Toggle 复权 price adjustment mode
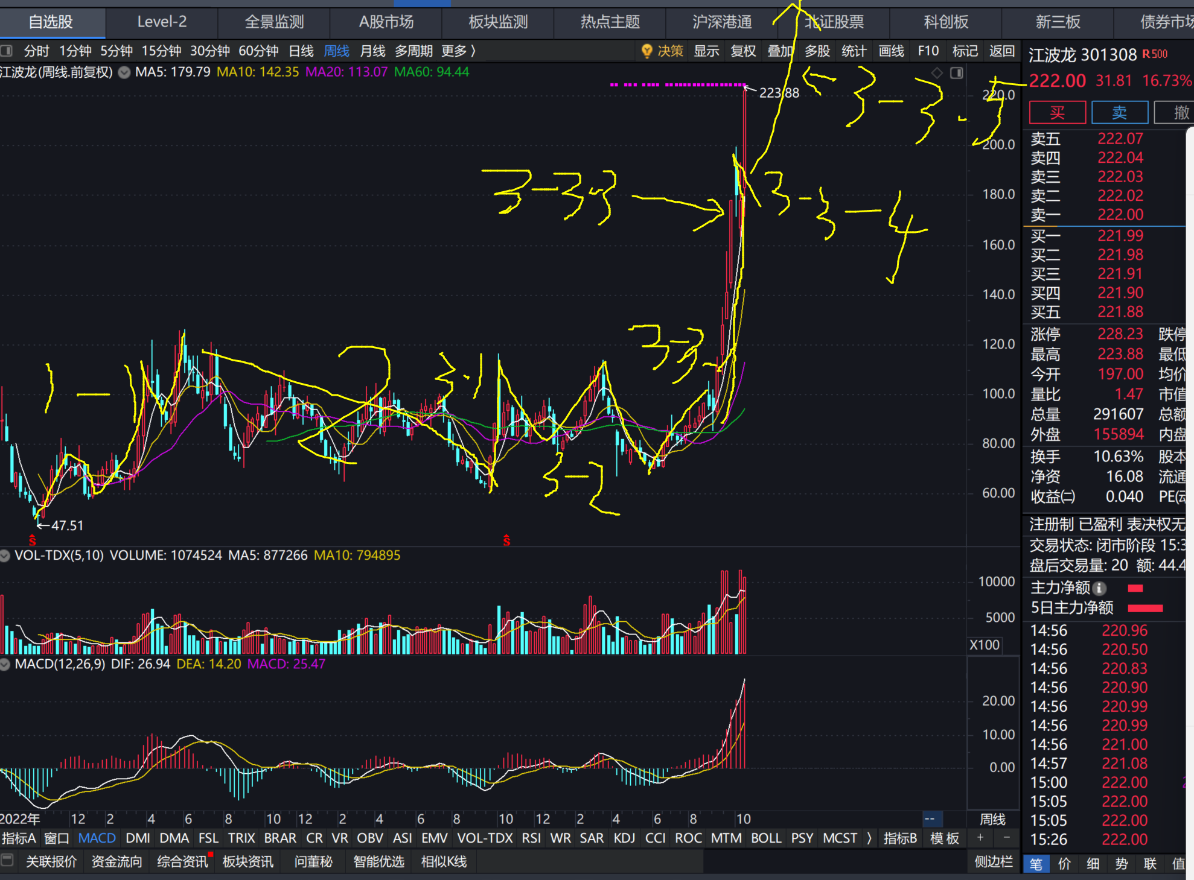The height and width of the screenshot is (880, 1194). [743, 51]
